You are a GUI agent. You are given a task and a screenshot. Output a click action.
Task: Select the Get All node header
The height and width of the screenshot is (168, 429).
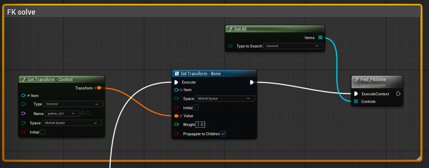coord(275,29)
